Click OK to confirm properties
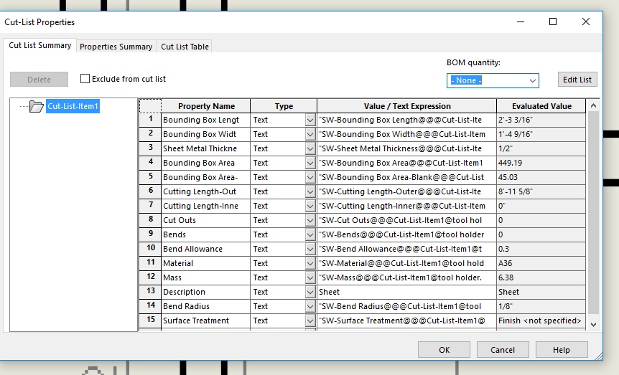The image size is (619, 375). click(x=444, y=350)
